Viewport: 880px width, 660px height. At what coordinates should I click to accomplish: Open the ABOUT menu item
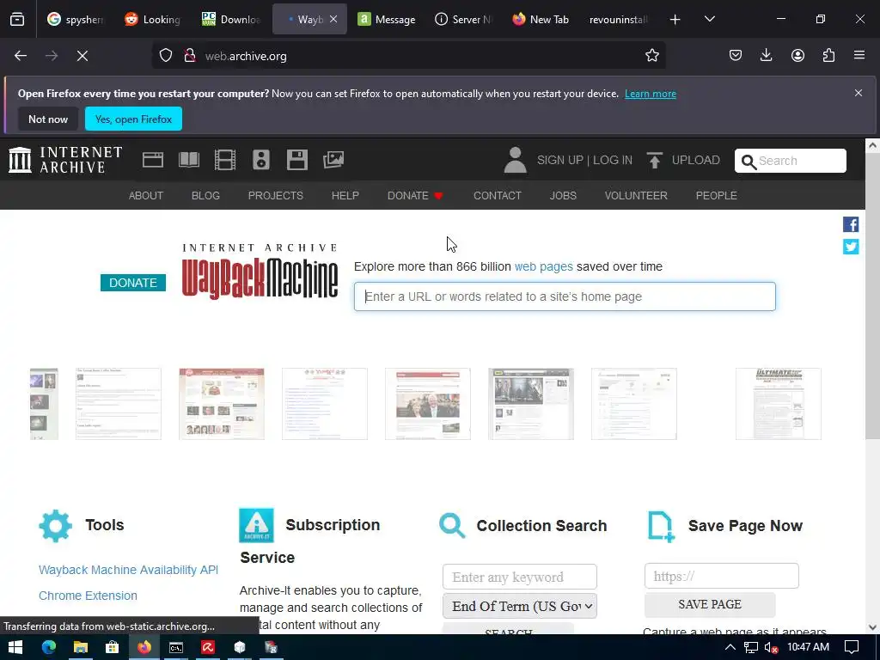click(146, 195)
